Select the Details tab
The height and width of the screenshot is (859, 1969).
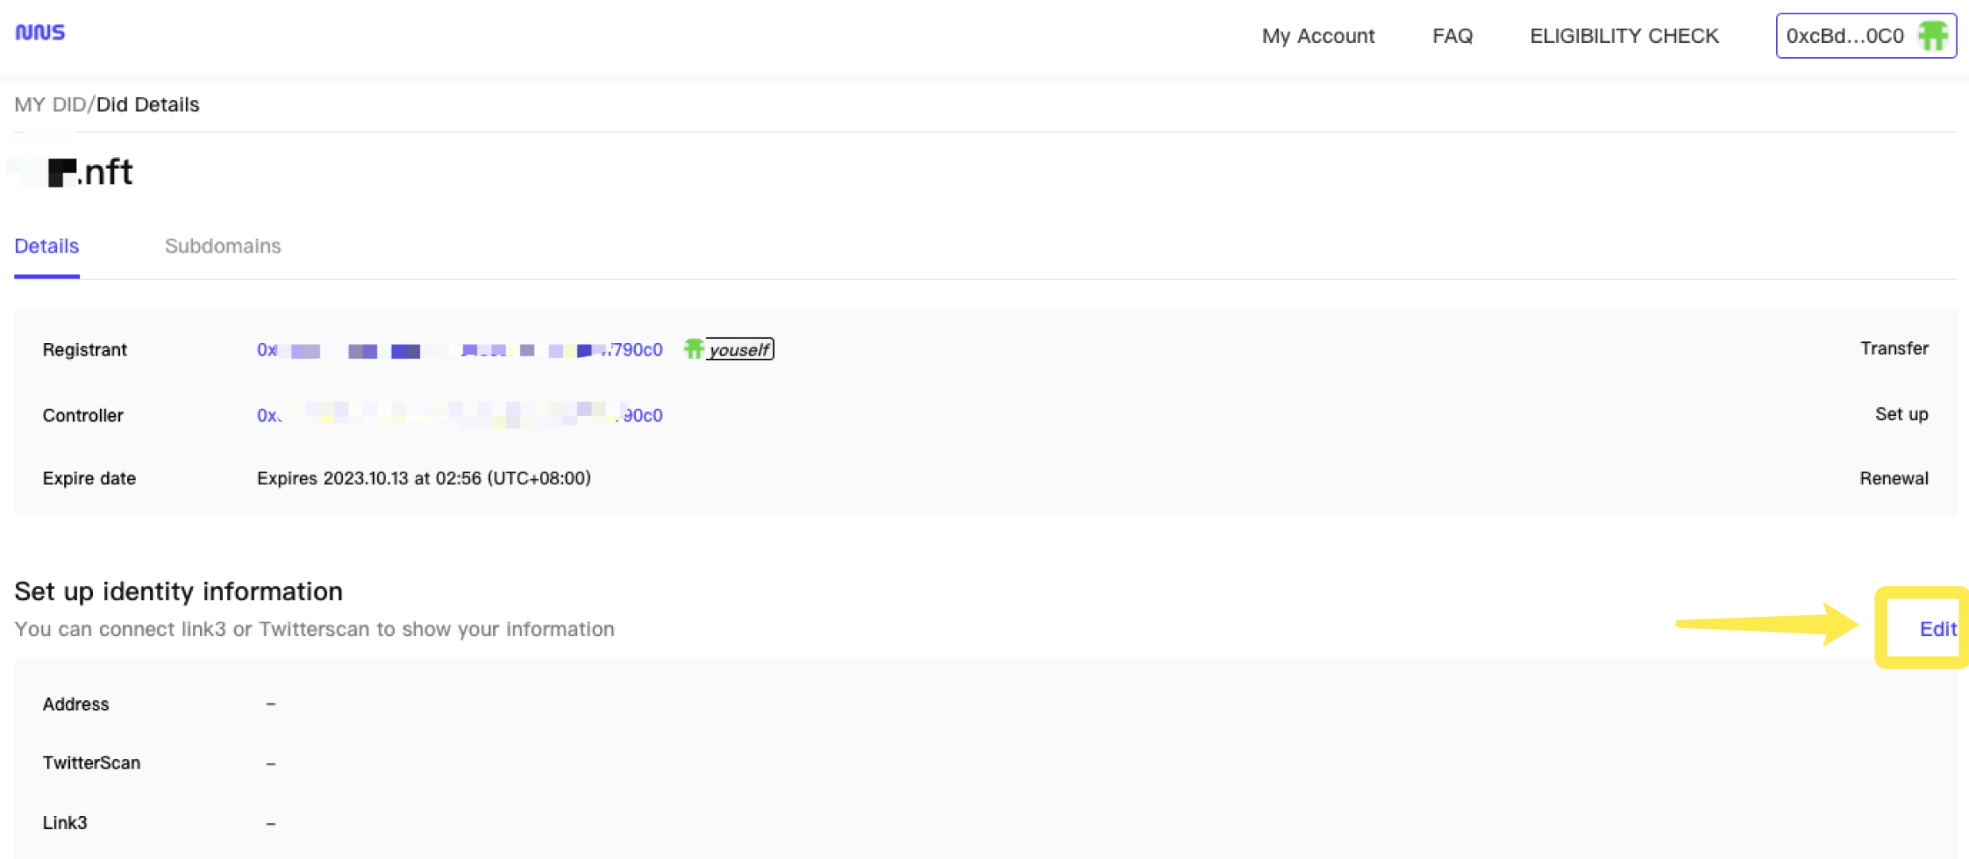pos(47,246)
